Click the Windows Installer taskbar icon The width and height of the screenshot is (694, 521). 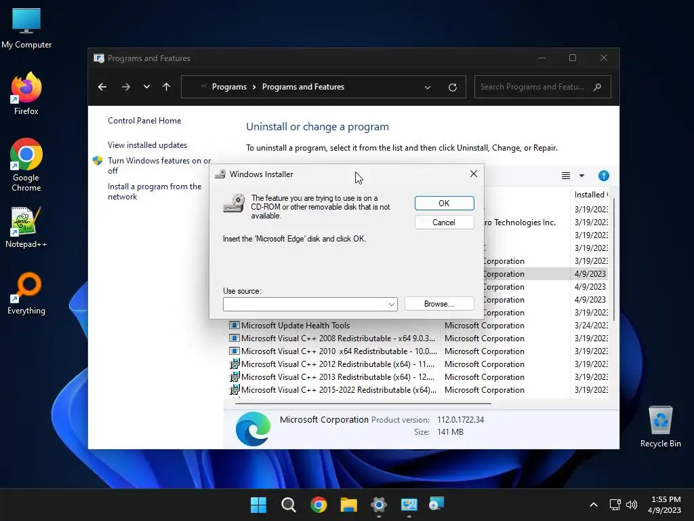tap(437, 504)
